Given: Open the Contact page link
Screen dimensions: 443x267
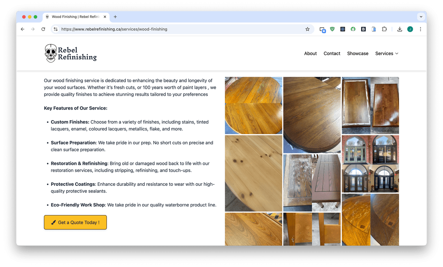Looking at the screenshot, I should click(332, 53).
